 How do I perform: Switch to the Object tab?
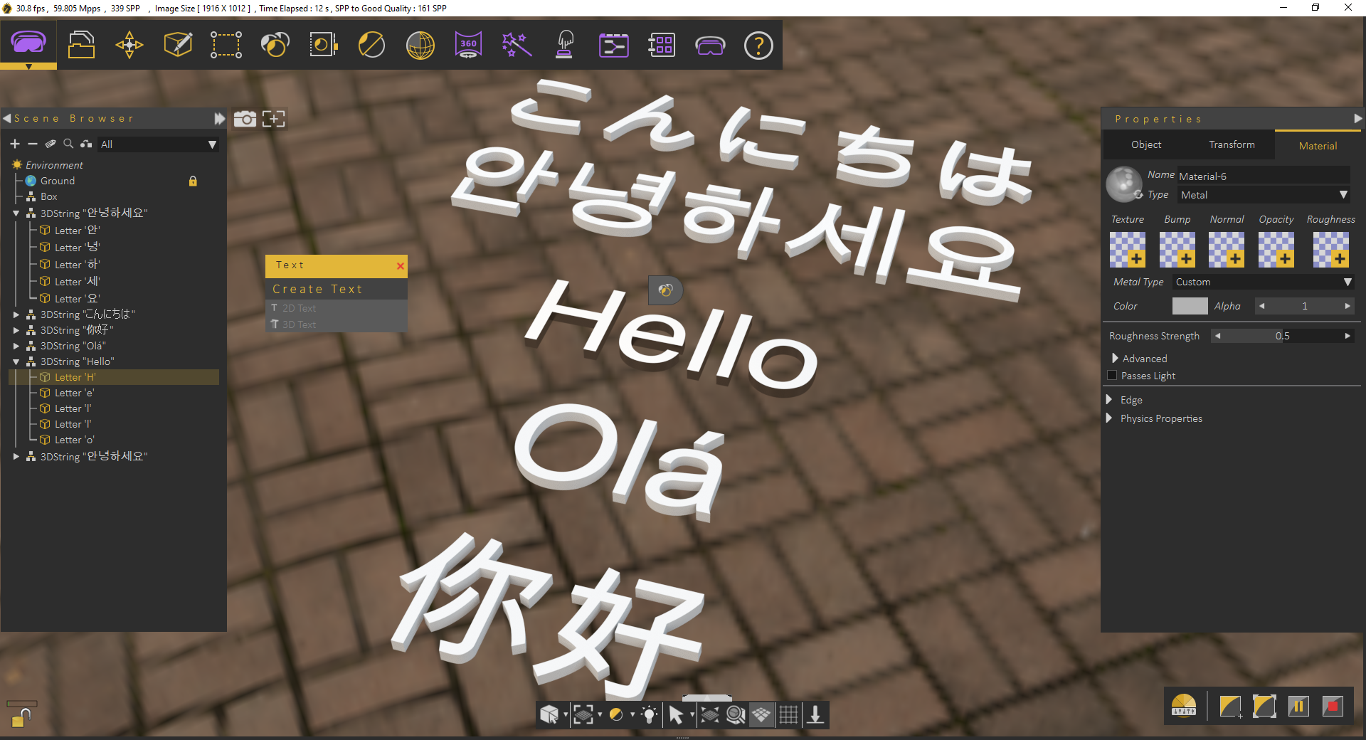(1145, 145)
